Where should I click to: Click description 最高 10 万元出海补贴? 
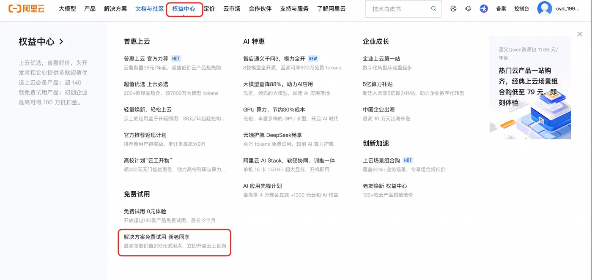tap(386, 119)
